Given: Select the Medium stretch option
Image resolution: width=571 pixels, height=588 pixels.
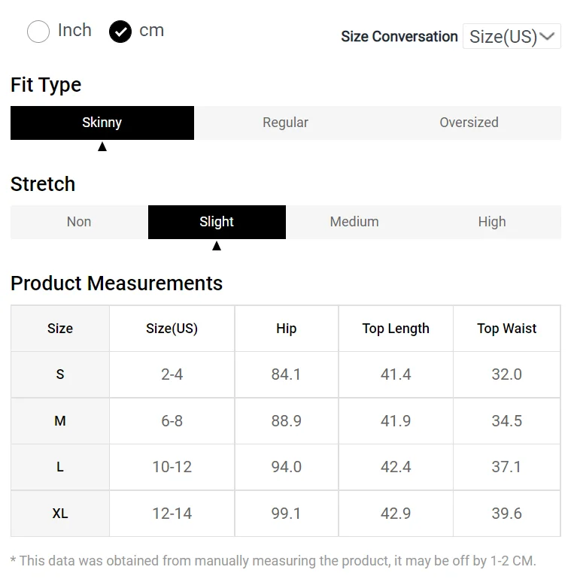Looking at the screenshot, I should (x=354, y=222).
